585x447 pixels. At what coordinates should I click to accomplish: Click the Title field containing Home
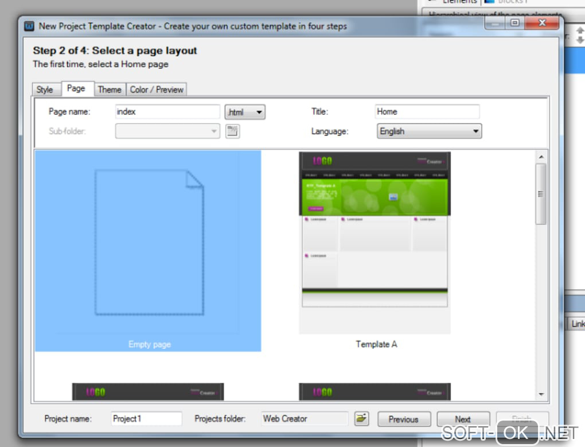pos(427,111)
